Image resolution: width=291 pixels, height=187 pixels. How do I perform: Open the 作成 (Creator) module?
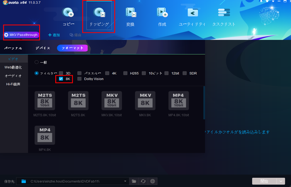[x=162, y=17]
